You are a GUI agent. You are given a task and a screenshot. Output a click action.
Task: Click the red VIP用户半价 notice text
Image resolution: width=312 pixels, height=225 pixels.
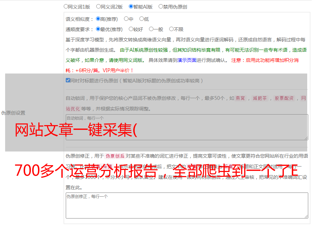[118, 70]
